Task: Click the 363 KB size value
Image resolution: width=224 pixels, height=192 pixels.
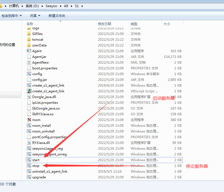Action: click(x=176, y=51)
